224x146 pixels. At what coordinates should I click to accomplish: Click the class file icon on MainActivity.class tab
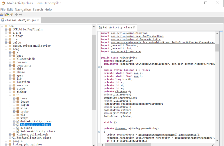[x=100, y=27]
